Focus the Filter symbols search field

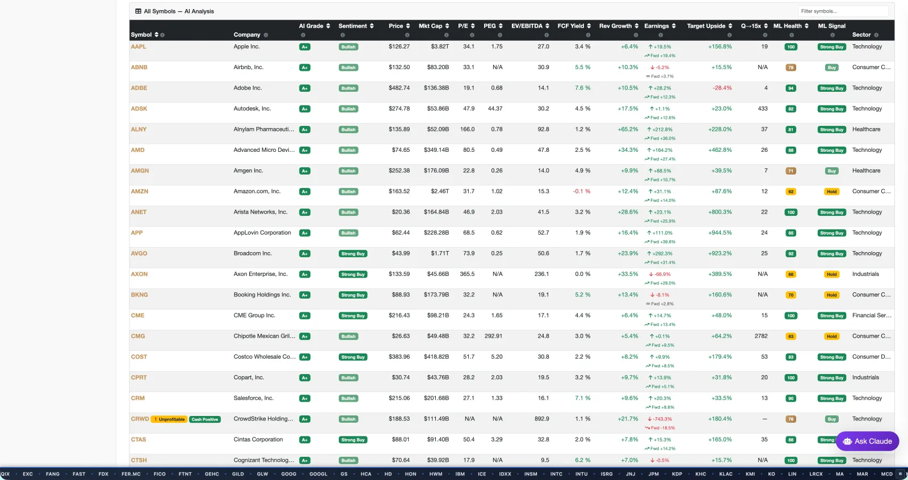coord(843,11)
